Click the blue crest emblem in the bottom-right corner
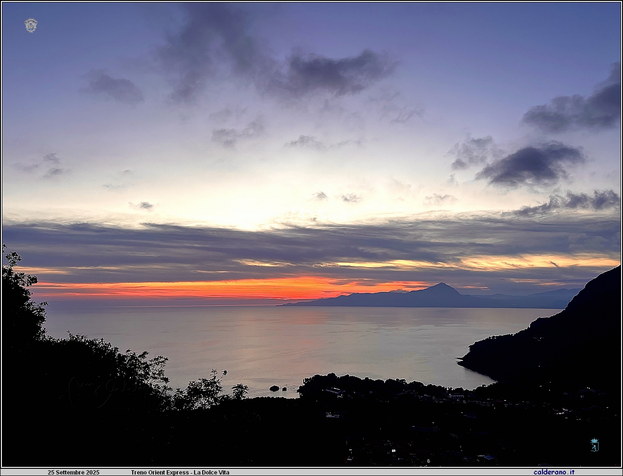The image size is (623, 476). click(594, 444)
